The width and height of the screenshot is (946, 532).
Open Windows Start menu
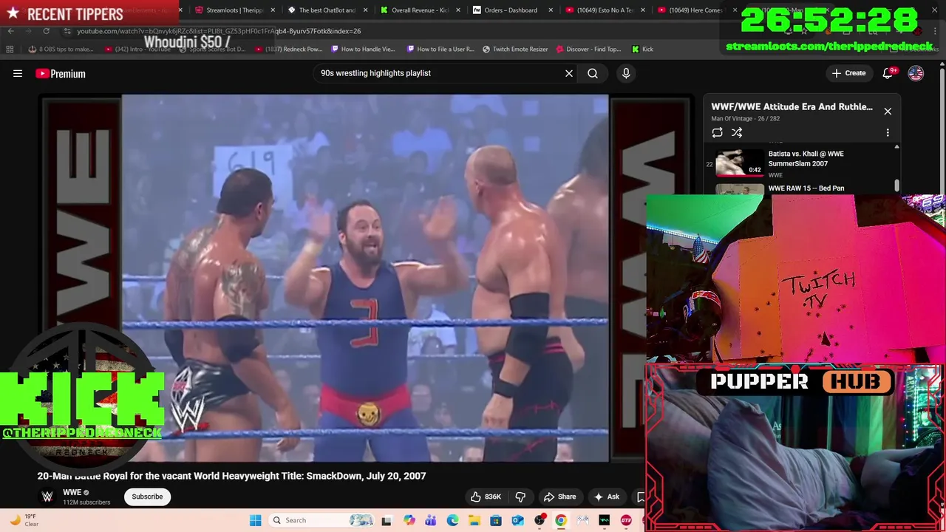(255, 520)
